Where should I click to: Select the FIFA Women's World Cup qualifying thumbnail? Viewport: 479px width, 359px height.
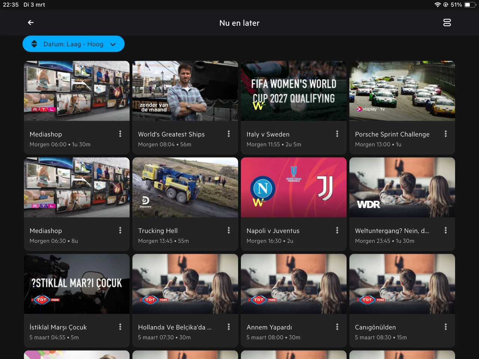[x=293, y=91]
